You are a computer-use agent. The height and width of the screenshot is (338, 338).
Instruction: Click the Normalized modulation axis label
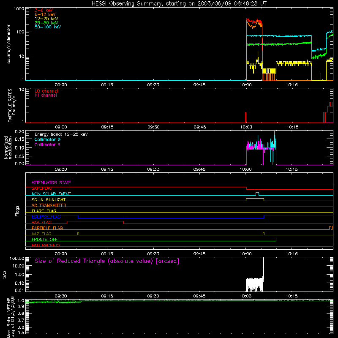[8, 147]
